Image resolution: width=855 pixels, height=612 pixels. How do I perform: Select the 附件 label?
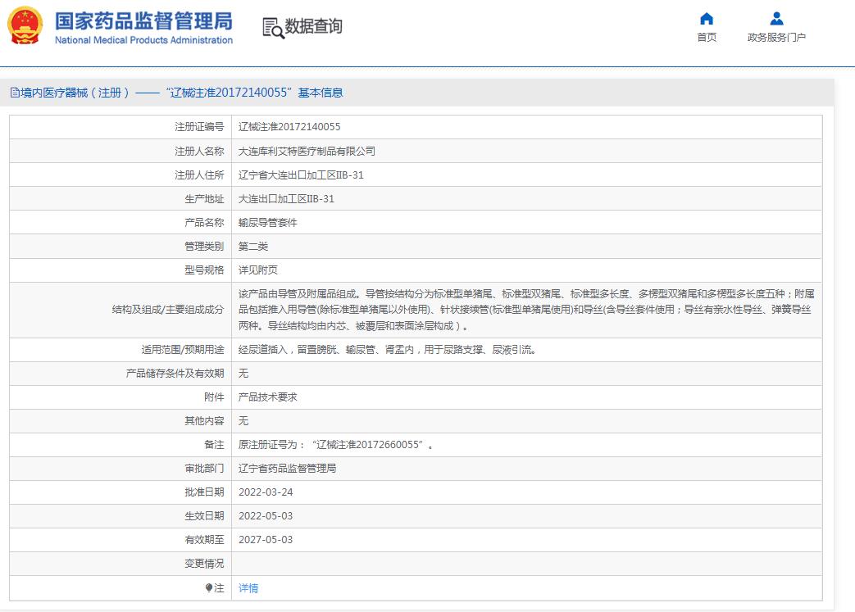tap(214, 397)
